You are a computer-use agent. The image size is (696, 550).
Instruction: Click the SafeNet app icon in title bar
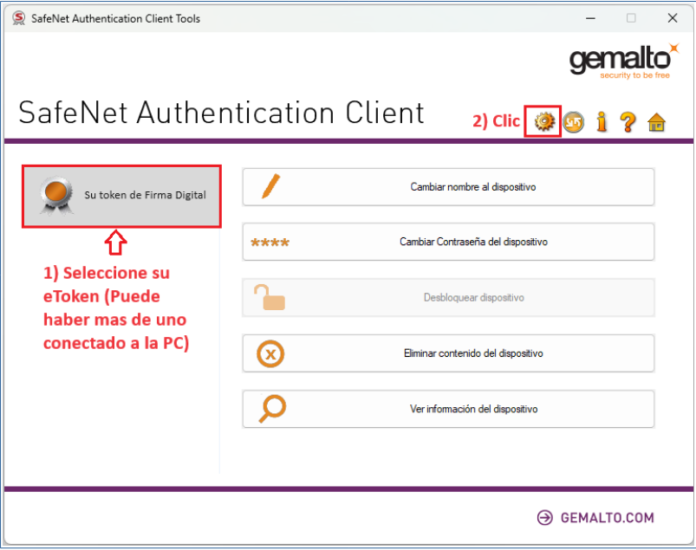click(18, 17)
